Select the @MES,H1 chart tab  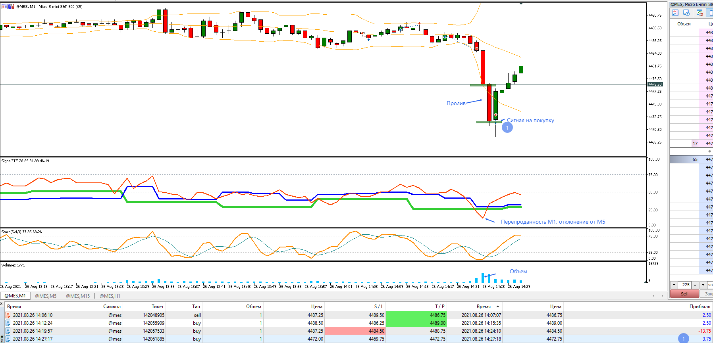pyautogui.click(x=110, y=296)
